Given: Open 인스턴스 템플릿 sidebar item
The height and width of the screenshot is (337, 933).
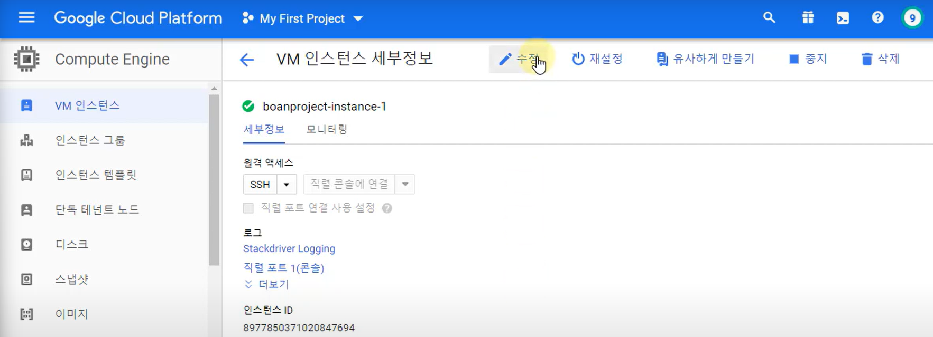Looking at the screenshot, I should click(x=104, y=175).
